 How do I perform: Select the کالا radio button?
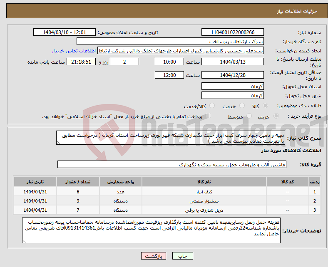click(x=265, y=106)
